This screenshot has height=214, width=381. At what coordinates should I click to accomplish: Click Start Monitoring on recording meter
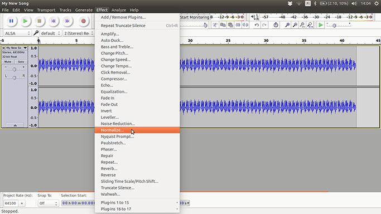[195, 17]
